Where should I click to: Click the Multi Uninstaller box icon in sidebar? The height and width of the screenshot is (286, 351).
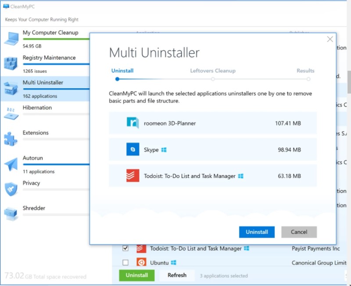tap(11, 89)
